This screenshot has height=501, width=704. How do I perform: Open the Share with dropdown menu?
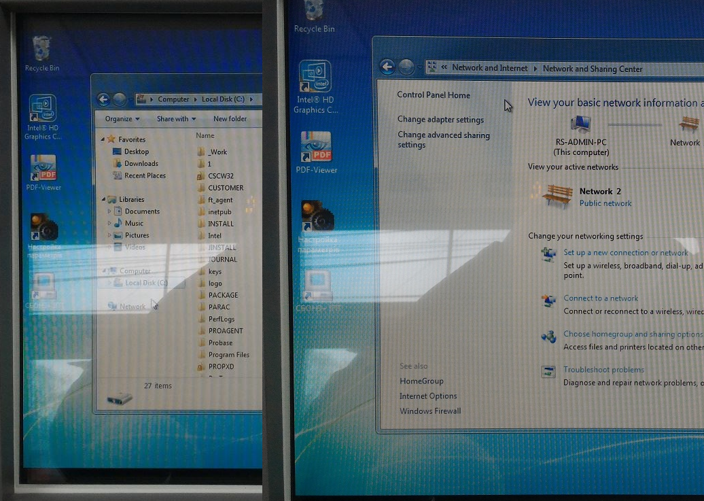click(176, 119)
